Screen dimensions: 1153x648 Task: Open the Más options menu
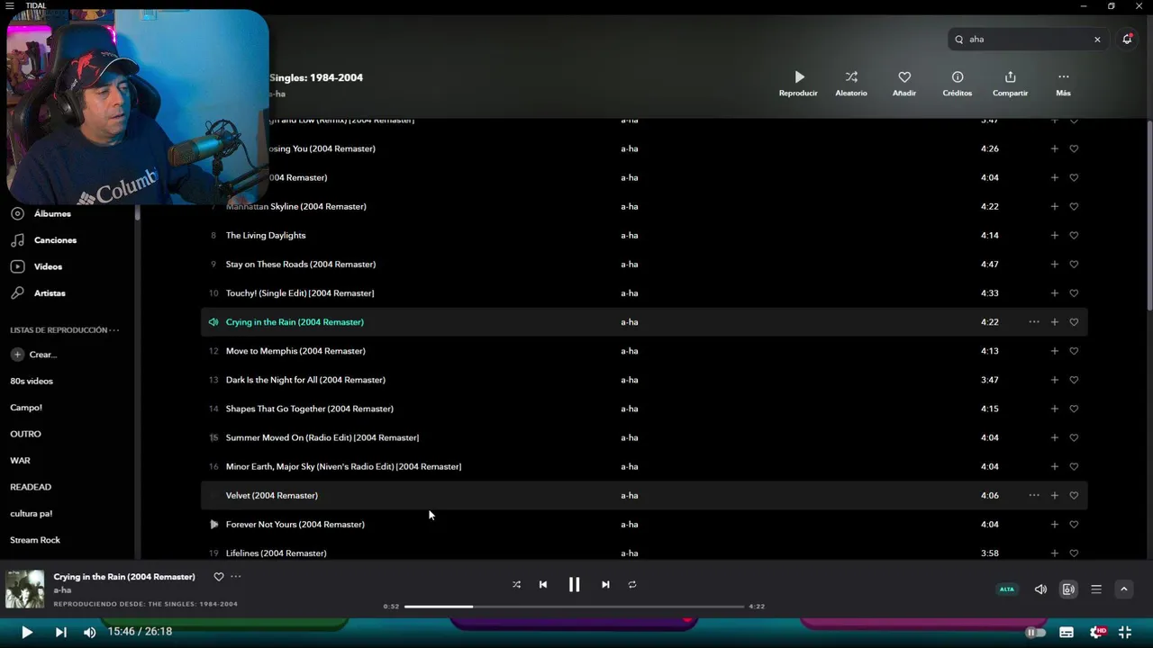coord(1063,84)
